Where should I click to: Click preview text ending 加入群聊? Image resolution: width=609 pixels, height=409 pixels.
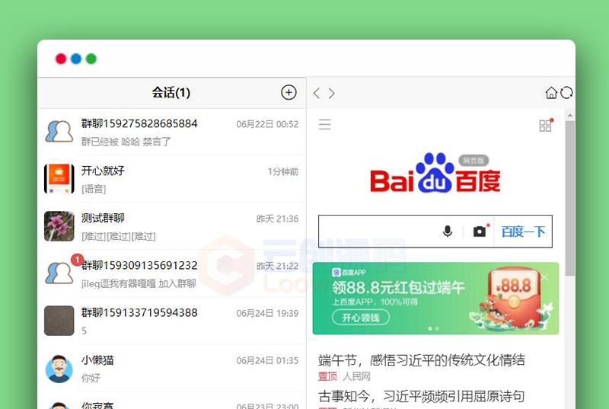[x=139, y=284]
